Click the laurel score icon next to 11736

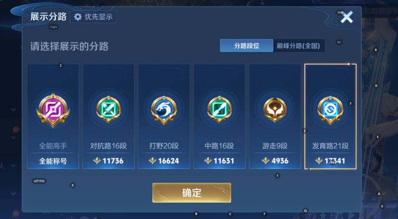[x=97, y=160]
